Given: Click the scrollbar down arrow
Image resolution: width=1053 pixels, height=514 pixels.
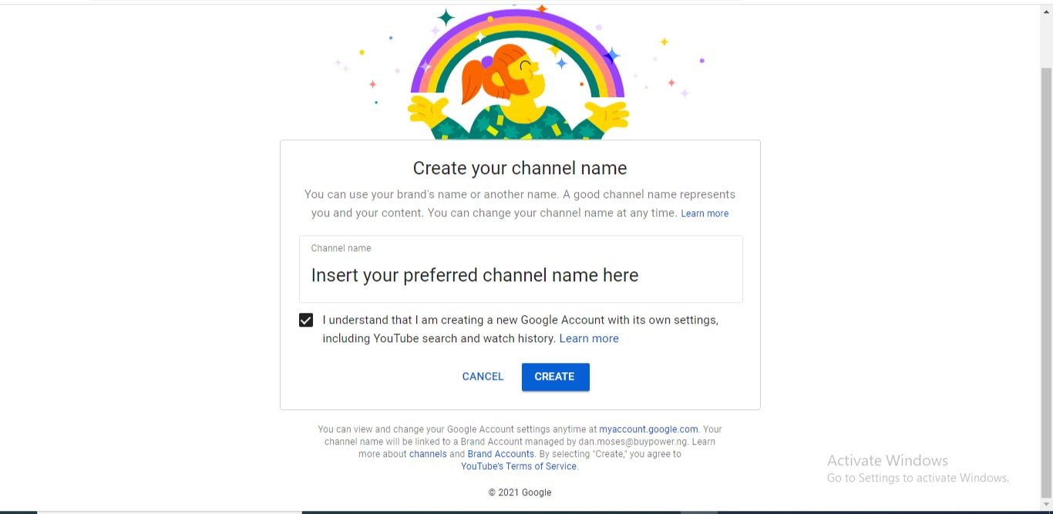Looking at the screenshot, I should 1046,504.
